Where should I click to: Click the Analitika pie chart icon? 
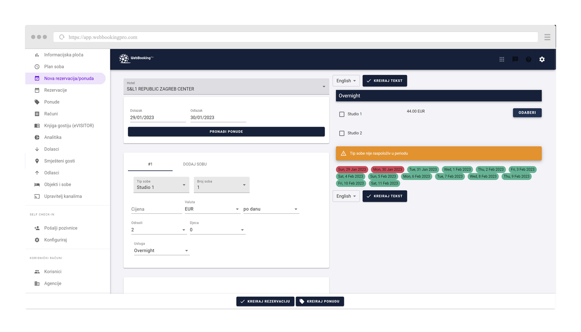pos(37,137)
